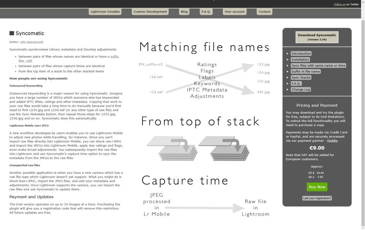Click the 'suffix like -edit' link
The width and height of the screenshot is (365, 230).
point(114,56)
